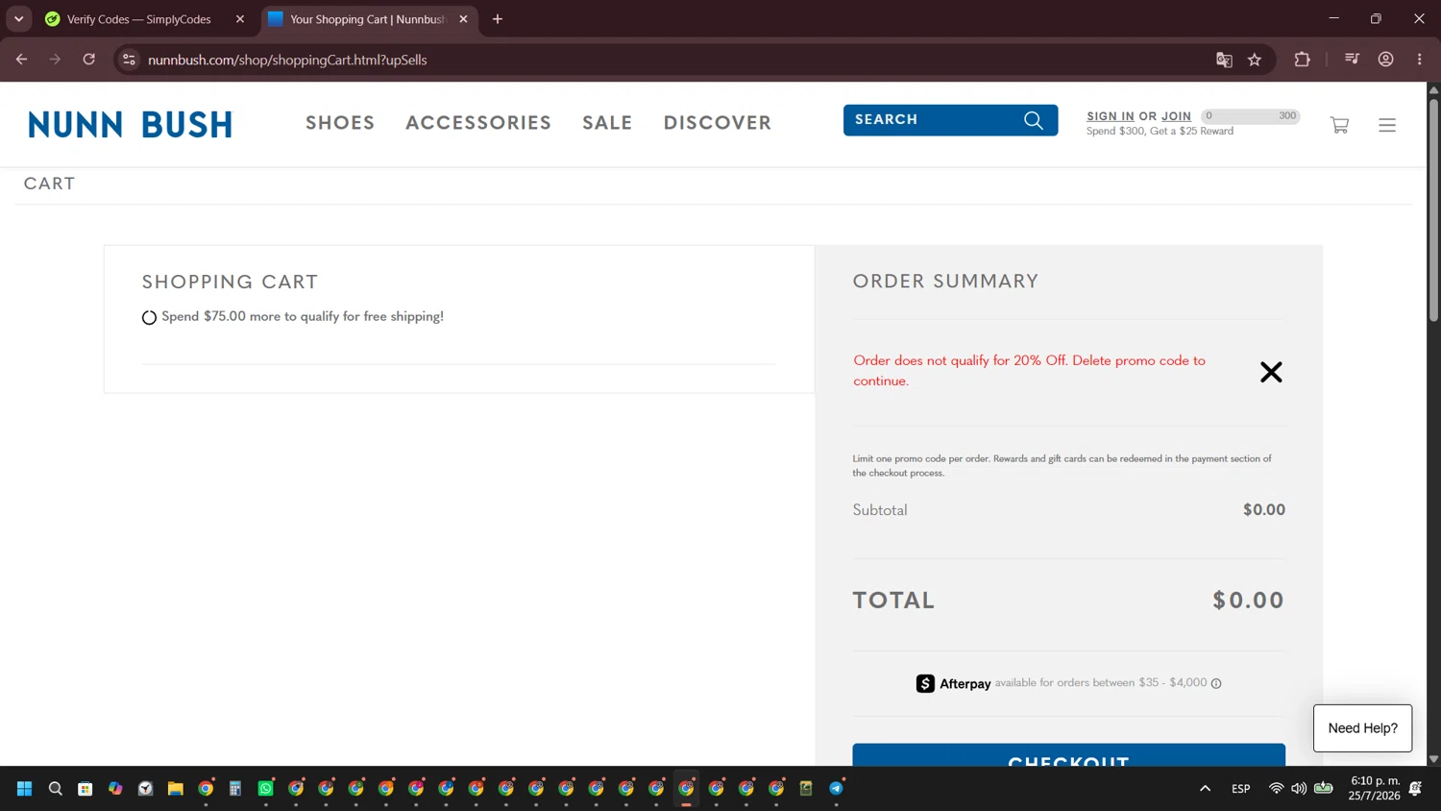Launch Copilot from the taskbar
The image size is (1441, 811).
tap(115, 789)
